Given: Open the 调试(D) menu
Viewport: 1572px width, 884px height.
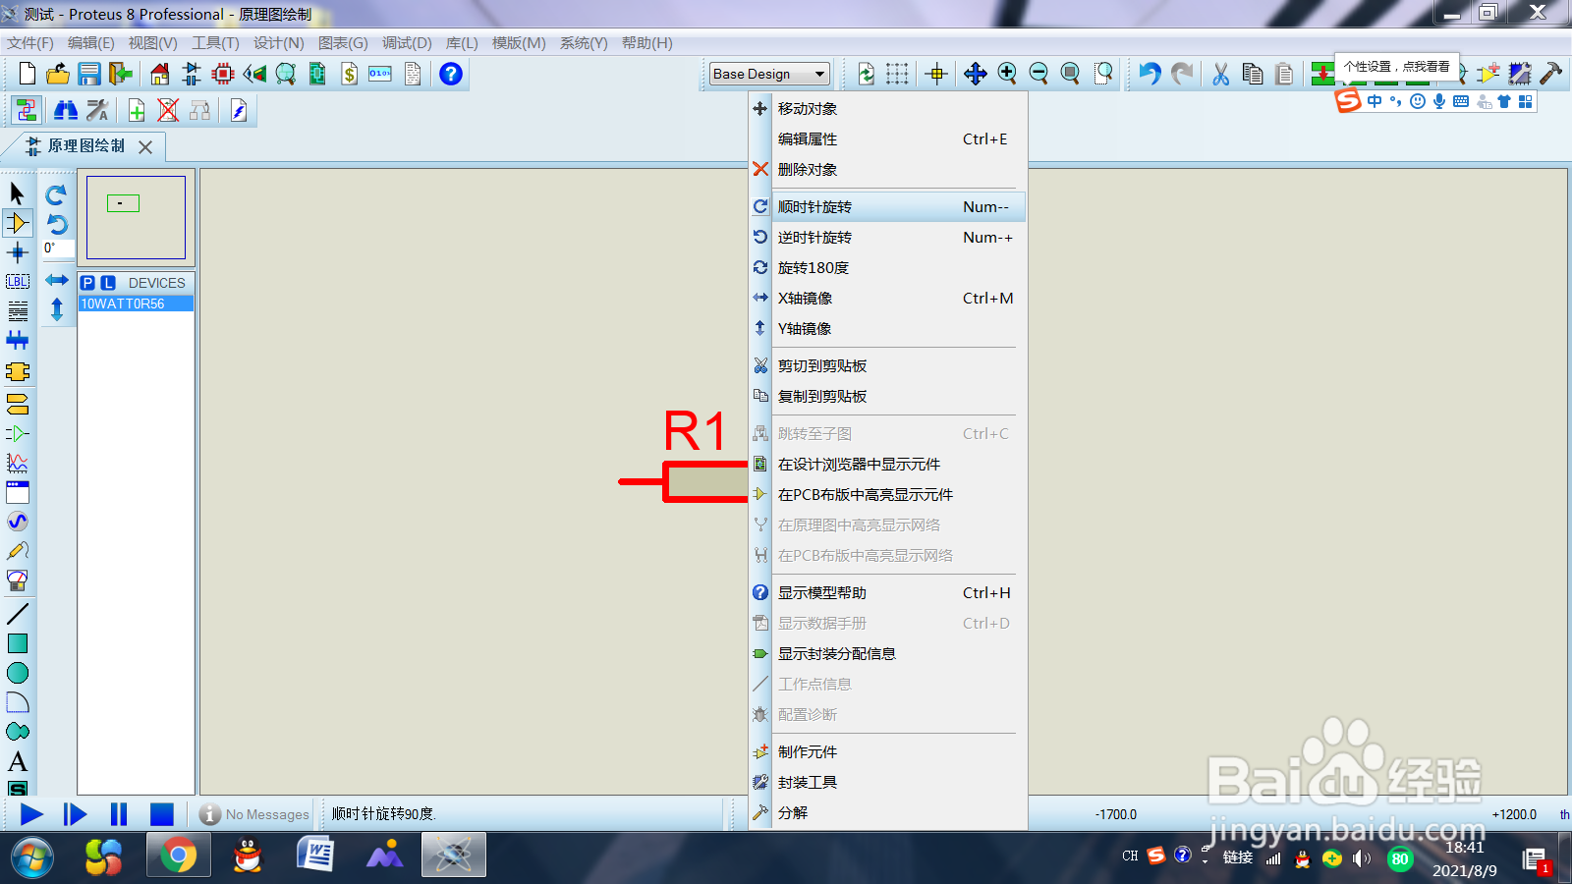Looking at the screenshot, I should (407, 43).
